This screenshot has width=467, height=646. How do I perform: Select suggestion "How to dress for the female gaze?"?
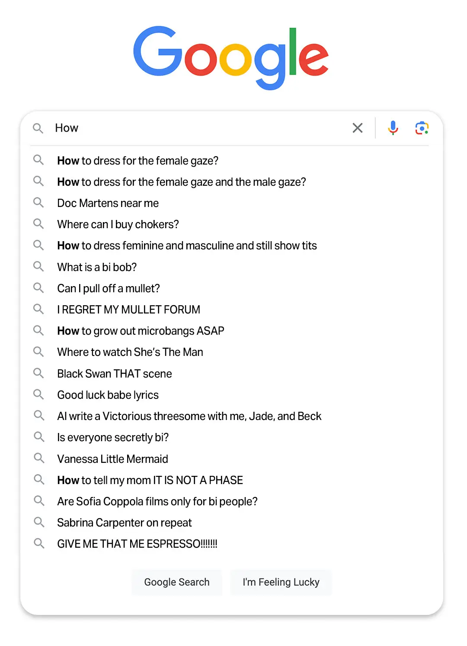point(138,161)
